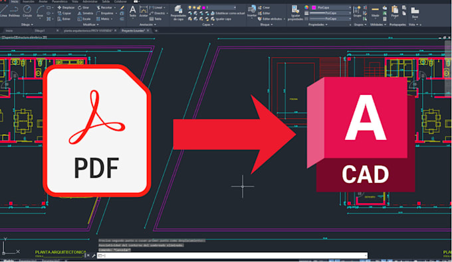Pick the Matriz (array) tool
Screen dimensions: 452x262
(103, 19)
